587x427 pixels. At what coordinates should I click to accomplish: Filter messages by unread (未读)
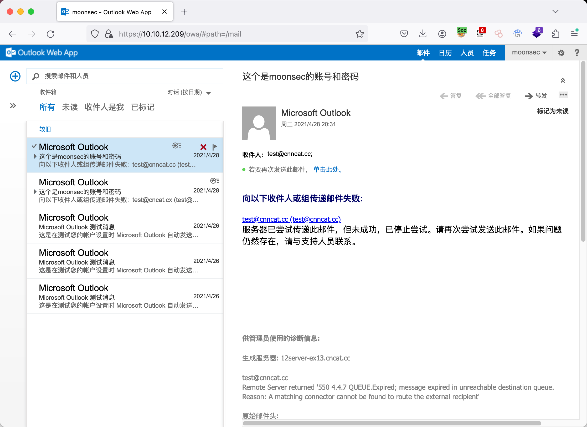click(x=70, y=107)
